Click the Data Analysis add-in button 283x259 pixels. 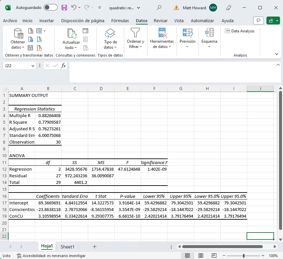pyautogui.click(x=240, y=31)
